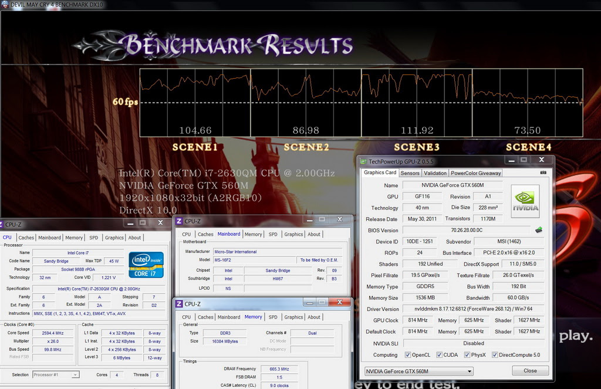Click the Scene 4 score 73.50

pos(528,130)
